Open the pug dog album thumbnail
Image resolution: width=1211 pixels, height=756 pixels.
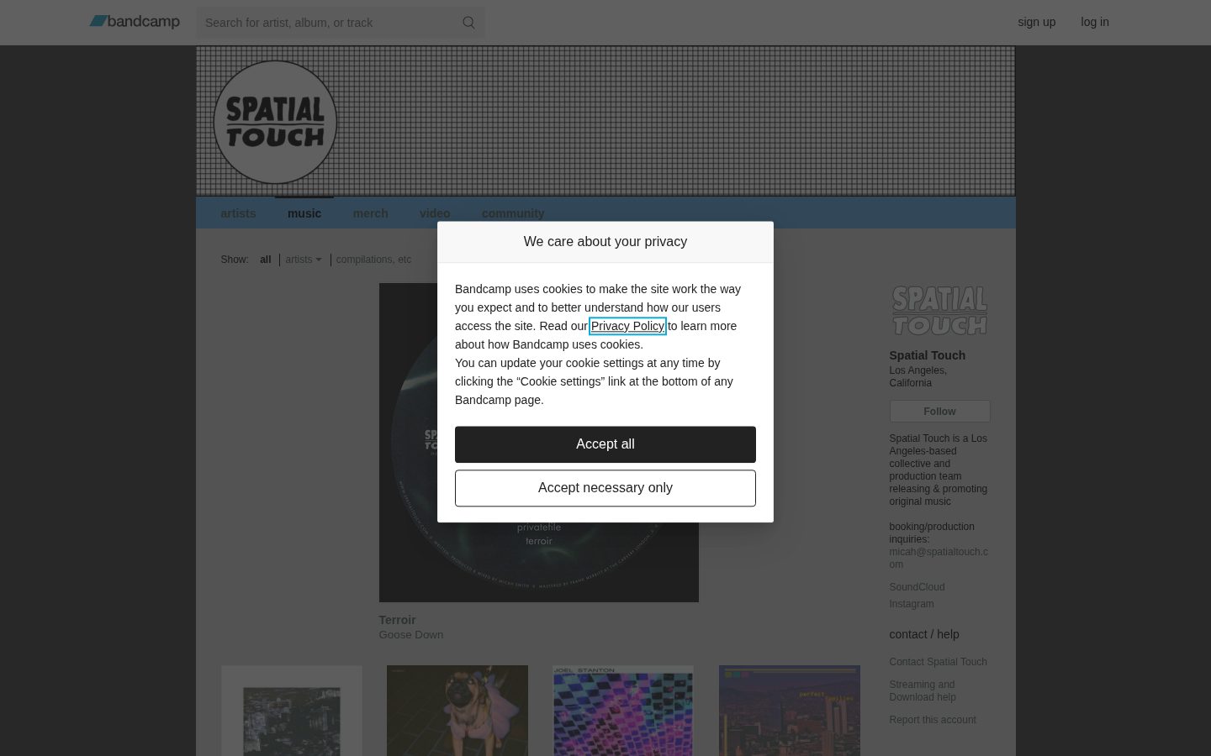pos(457,711)
